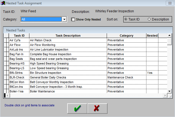Image resolution: width=175 pixels, height=117 pixels.
Task: Click the Nested column header
Action: 152,36
